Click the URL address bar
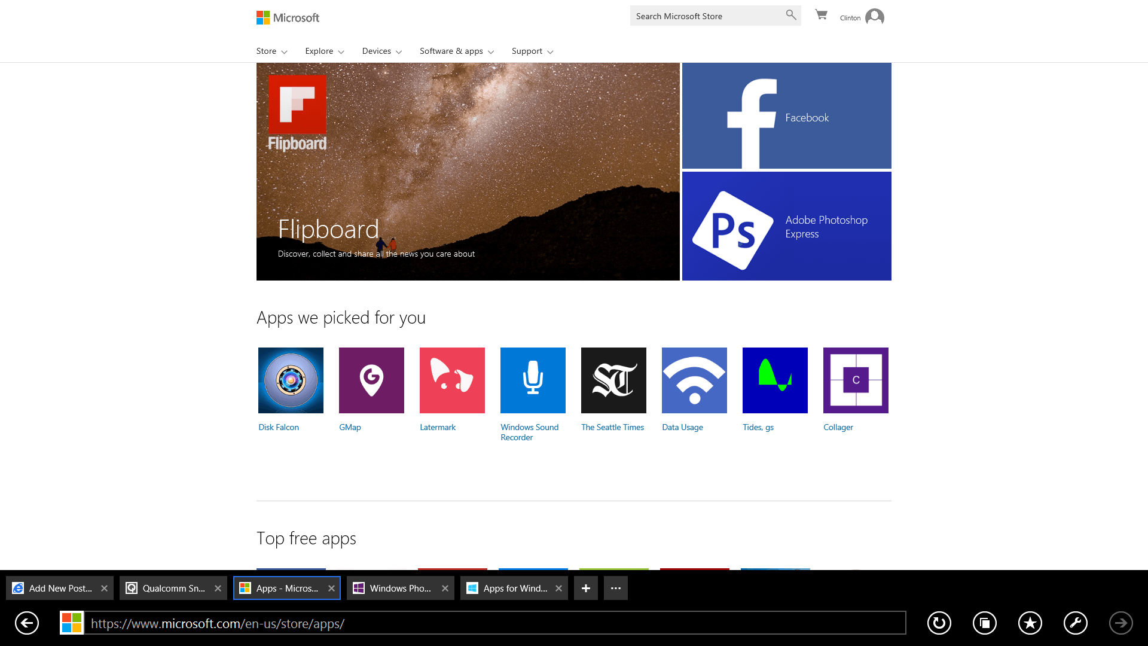1148x646 pixels. (x=495, y=623)
